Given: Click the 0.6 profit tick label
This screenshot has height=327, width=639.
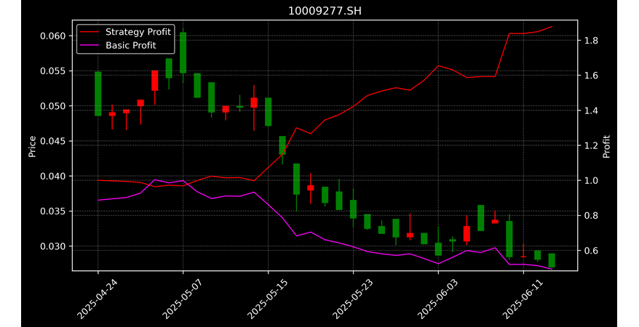Looking at the screenshot, I should pyautogui.click(x=590, y=251).
